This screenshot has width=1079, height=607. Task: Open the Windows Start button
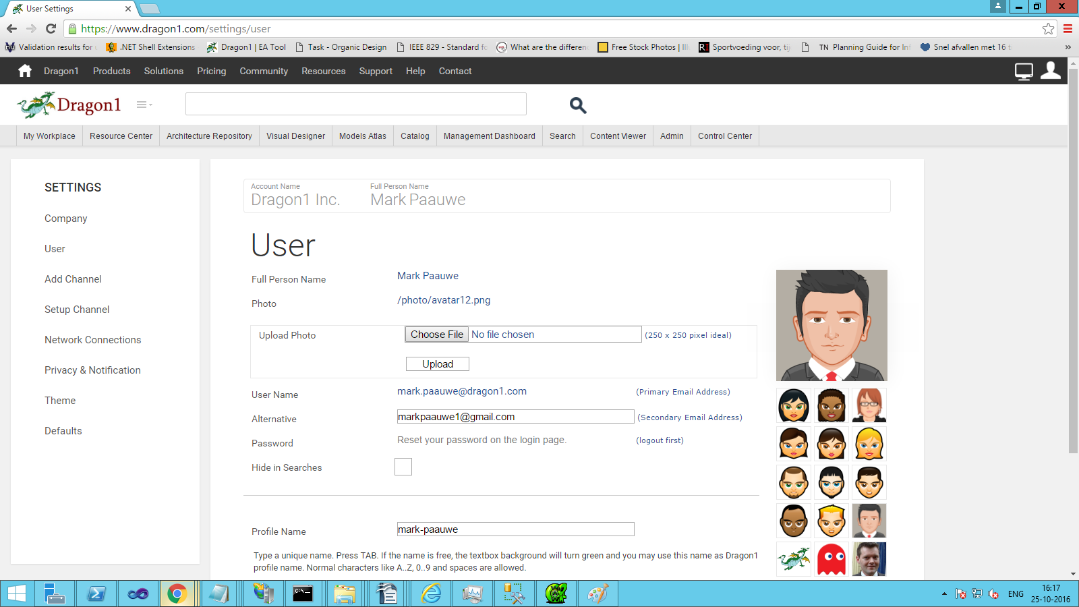tap(16, 594)
